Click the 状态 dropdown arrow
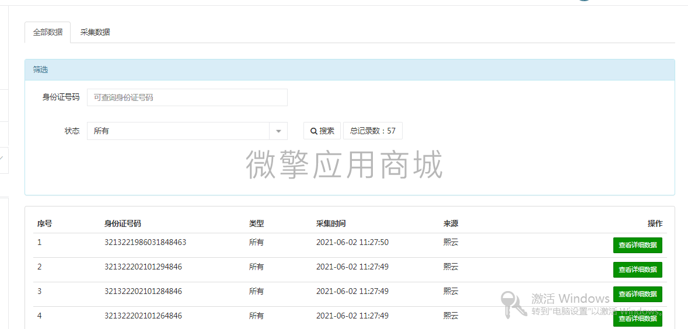 (278, 131)
